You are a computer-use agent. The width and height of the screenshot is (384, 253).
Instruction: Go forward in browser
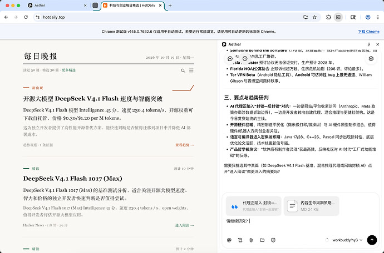(16, 17)
